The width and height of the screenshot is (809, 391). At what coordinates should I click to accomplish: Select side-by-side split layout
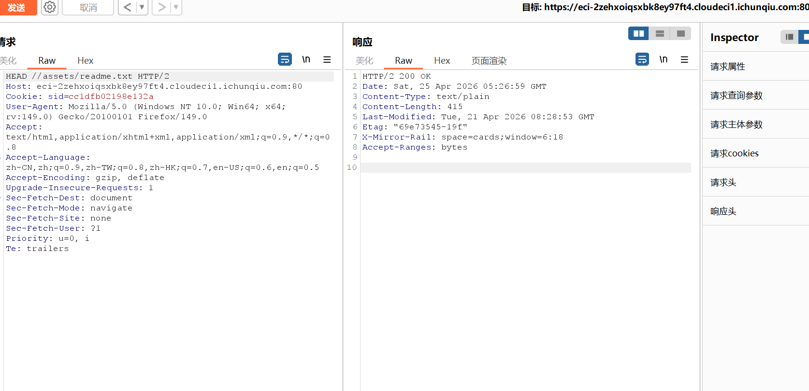638,33
